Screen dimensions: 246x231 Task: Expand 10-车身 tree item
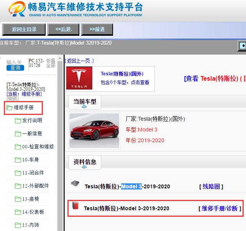(x=30, y=160)
